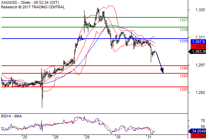Click the black 1,303.36 current price tag
Image resolution: width=206 pixels, height=139 pixels.
point(197,52)
